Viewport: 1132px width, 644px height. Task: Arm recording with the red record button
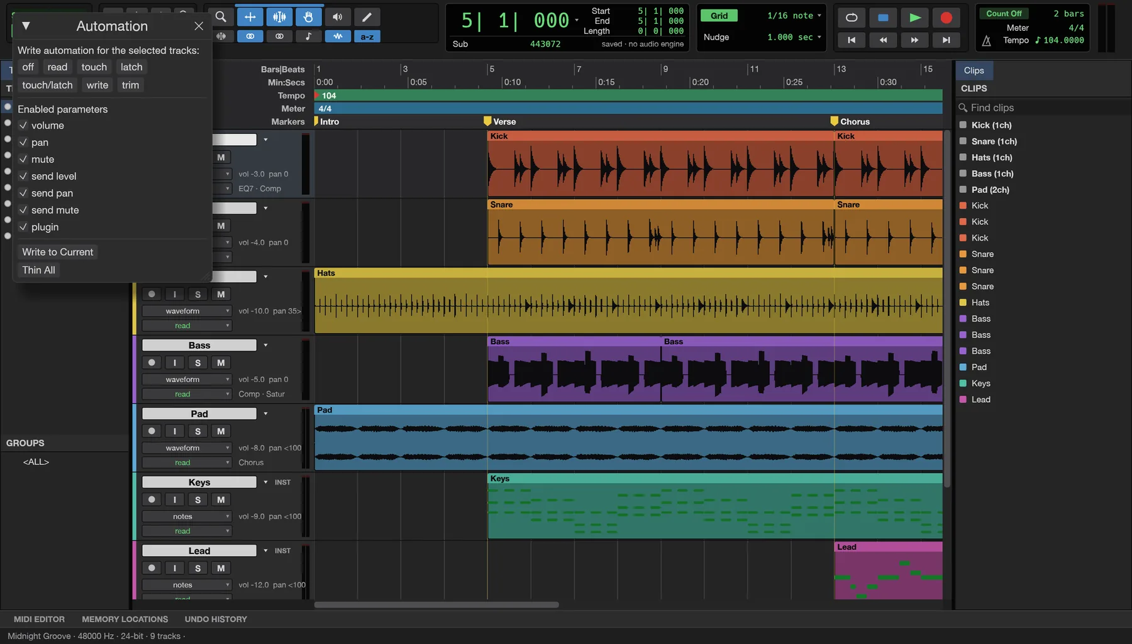(x=946, y=18)
